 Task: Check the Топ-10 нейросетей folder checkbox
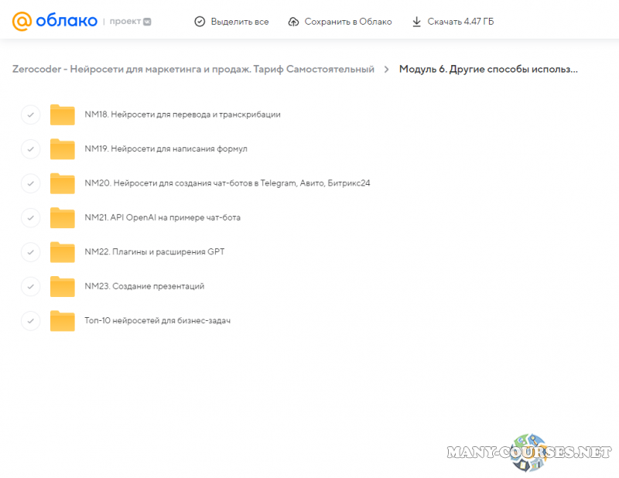tap(30, 320)
